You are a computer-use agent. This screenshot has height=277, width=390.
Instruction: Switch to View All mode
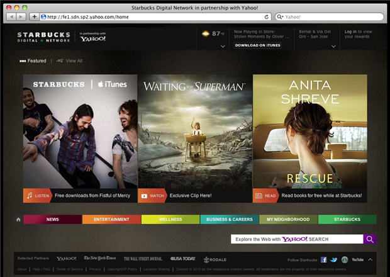click(70, 61)
